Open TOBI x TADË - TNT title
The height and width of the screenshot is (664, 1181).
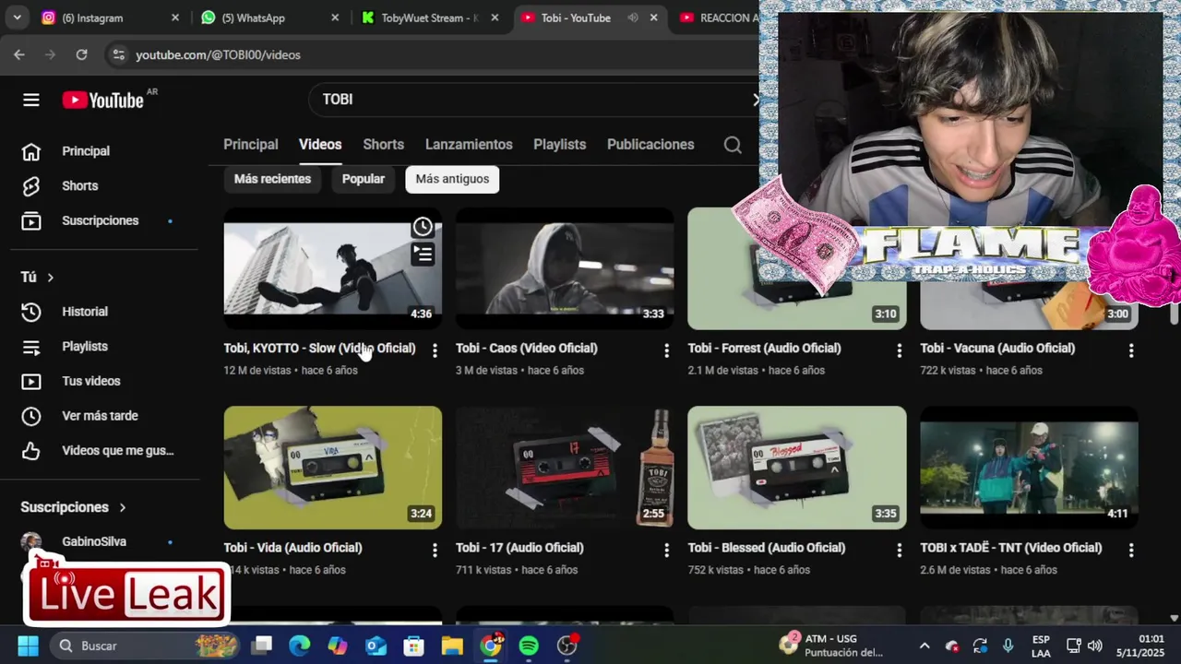pos(1011,548)
